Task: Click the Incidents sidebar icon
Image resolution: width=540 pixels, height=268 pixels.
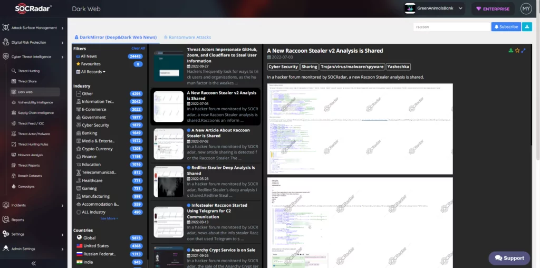Action: [x=5, y=205]
